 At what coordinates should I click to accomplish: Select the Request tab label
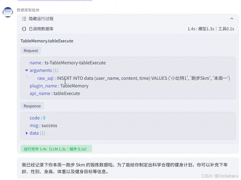pyautogui.click(x=31, y=50)
